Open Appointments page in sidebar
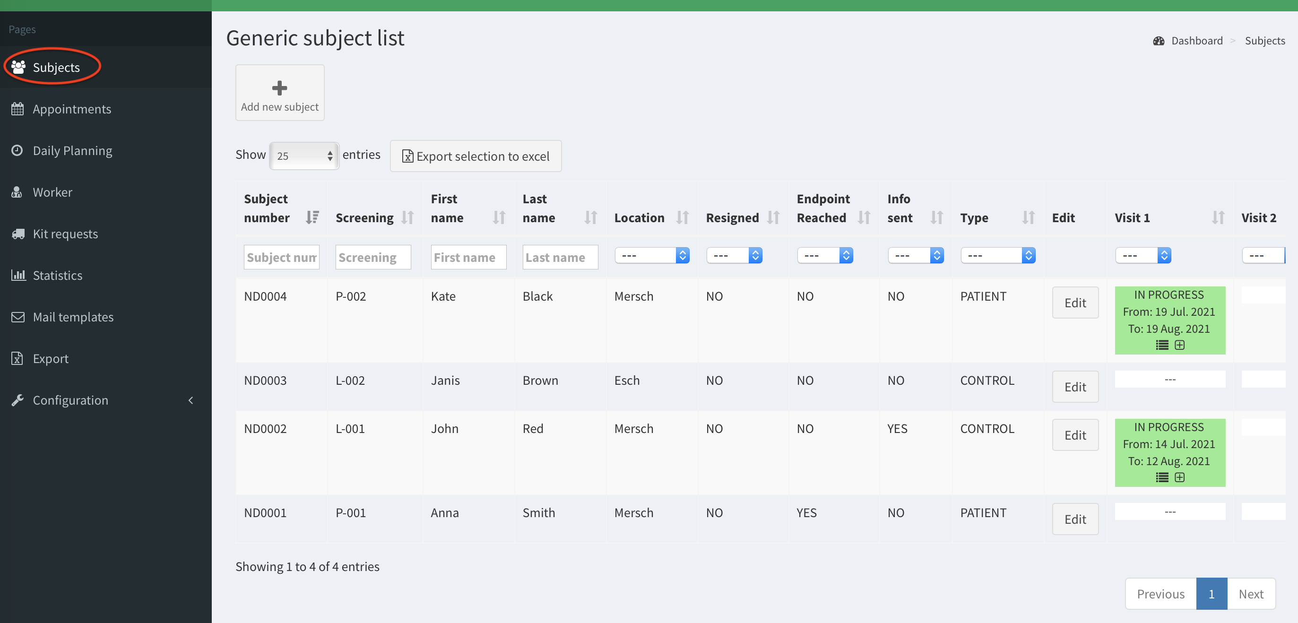Screen dimensions: 1298x623 (71, 109)
